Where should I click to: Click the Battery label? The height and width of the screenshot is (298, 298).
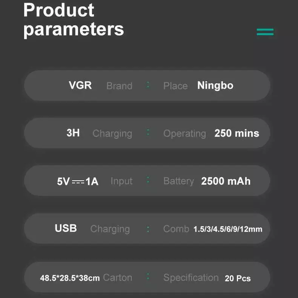click(178, 181)
